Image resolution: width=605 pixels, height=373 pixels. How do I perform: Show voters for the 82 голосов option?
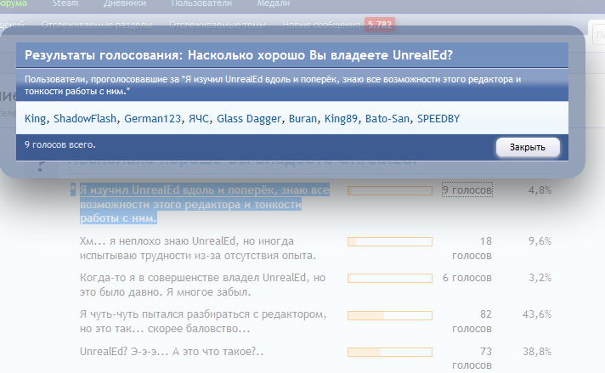[472, 321]
